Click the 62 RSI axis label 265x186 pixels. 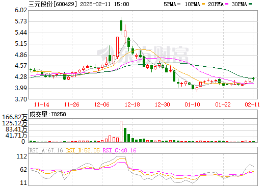[x=23, y=170]
